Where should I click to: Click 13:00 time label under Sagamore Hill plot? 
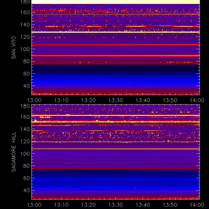34,205
